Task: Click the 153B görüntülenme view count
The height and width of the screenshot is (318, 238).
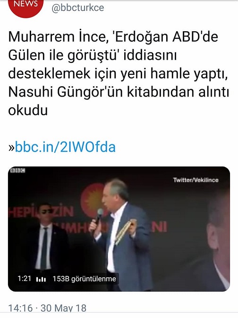Action: 84,279
